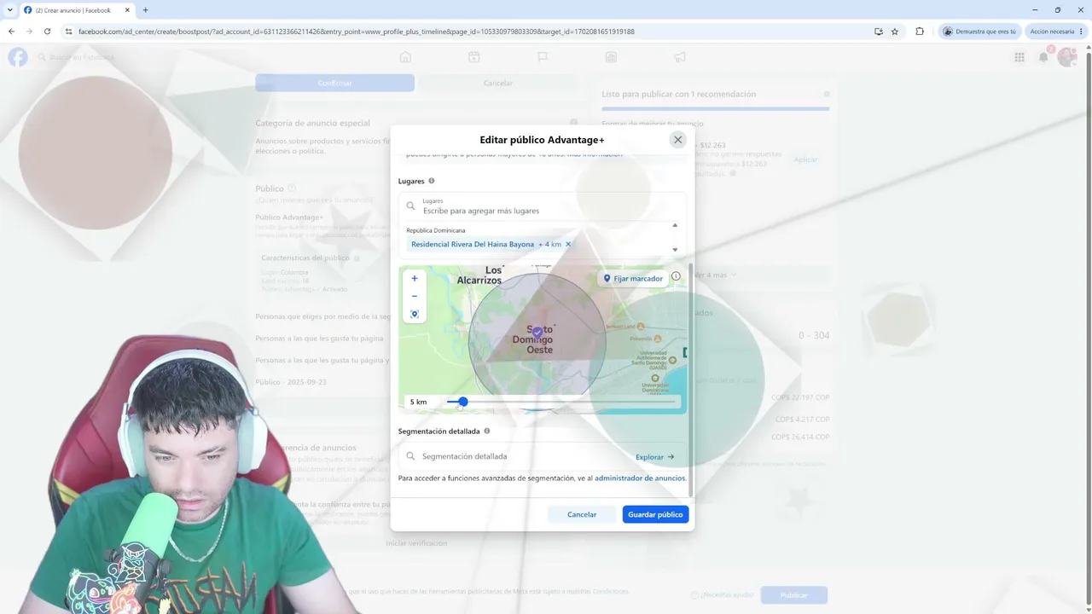The width and height of the screenshot is (1092, 614).
Task: Remove Residencial Rivera Del Haina Bayona location
Action: (x=568, y=244)
